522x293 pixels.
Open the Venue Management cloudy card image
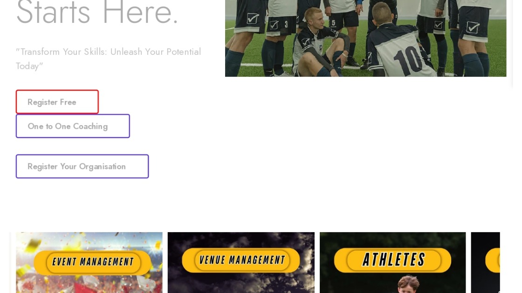(241, 262)
